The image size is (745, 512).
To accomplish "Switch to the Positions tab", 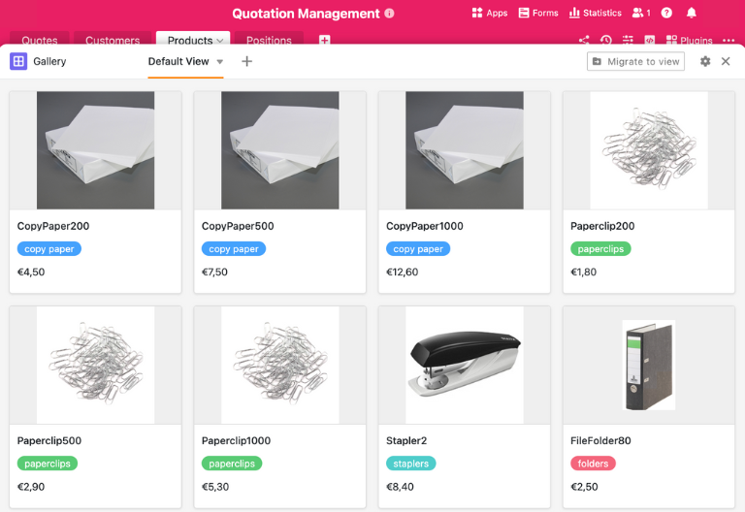I will (269, 41).
